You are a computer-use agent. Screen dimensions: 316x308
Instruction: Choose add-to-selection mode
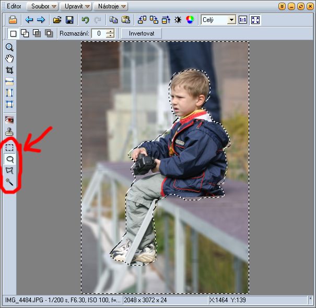click(x=25, y=33)
